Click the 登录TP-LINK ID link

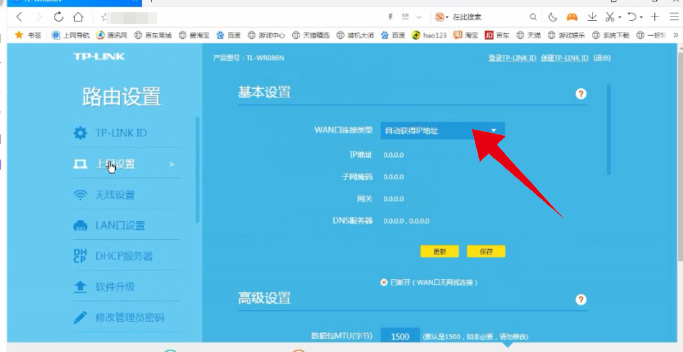(x=513, y=58)
